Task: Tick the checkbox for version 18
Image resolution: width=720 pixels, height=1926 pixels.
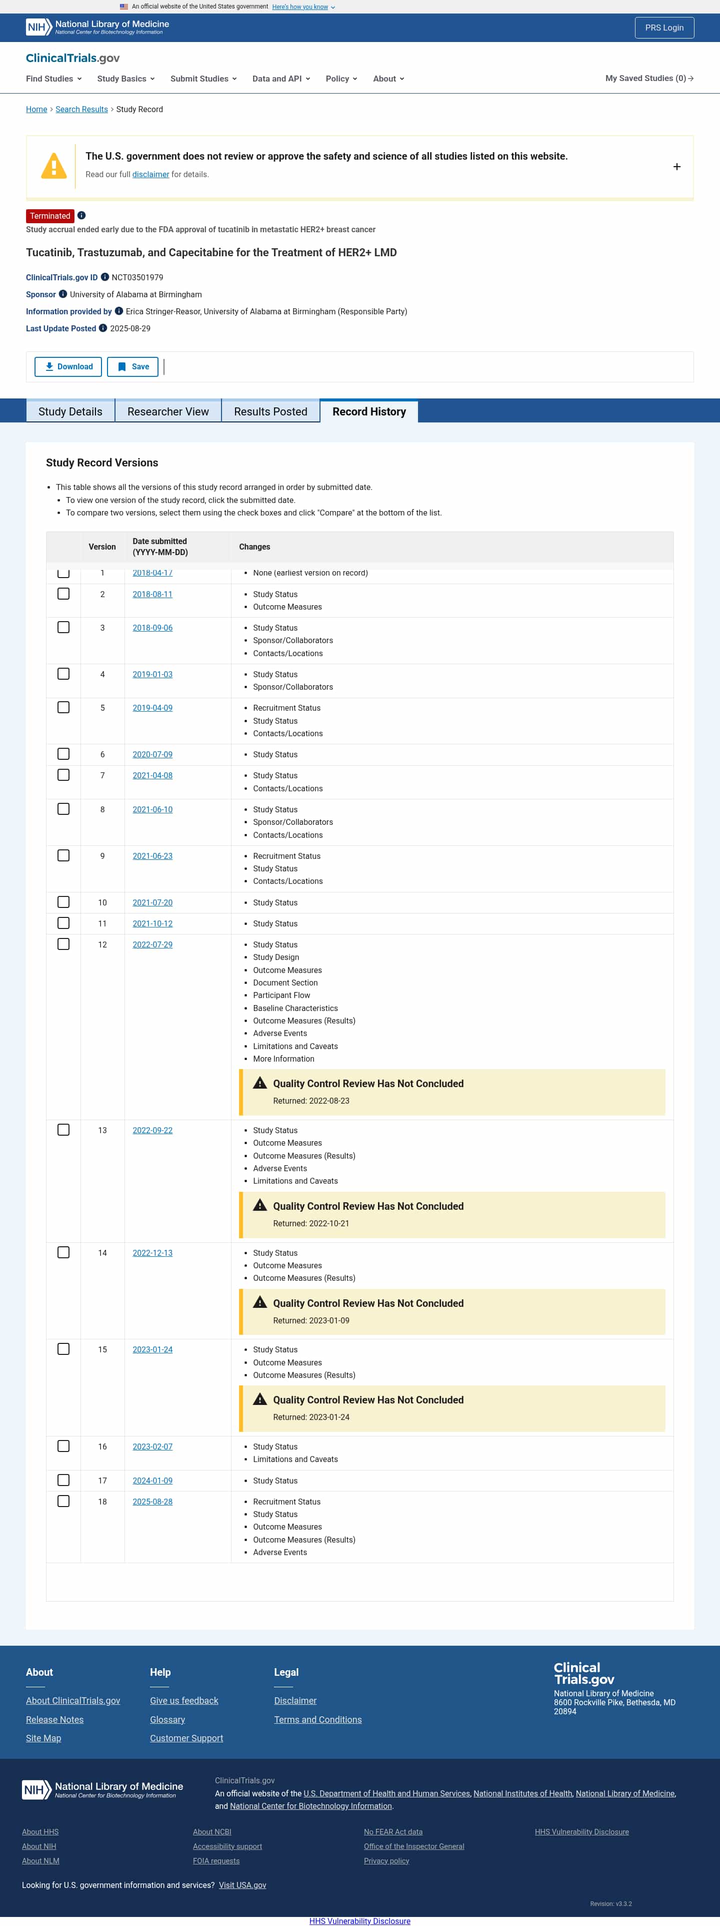Action: (63, 1501)
